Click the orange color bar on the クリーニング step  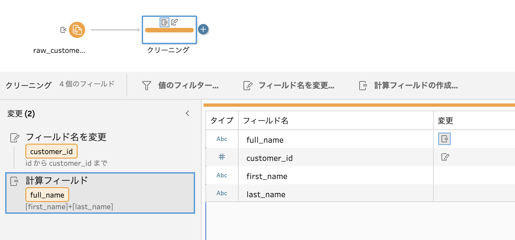click(169, 30)
